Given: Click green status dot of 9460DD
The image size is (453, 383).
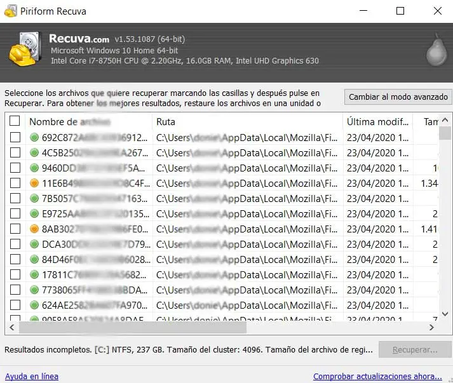Looking at the screenshot, I should point(34,168).
